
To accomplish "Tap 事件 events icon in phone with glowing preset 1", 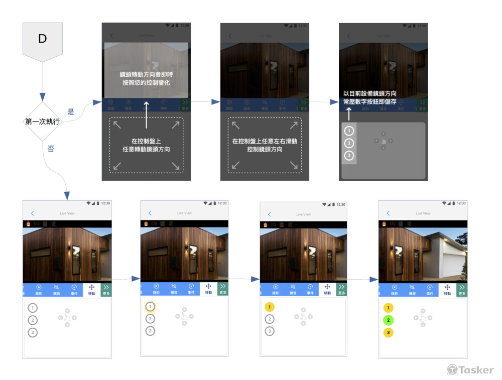I will [191, 289].
